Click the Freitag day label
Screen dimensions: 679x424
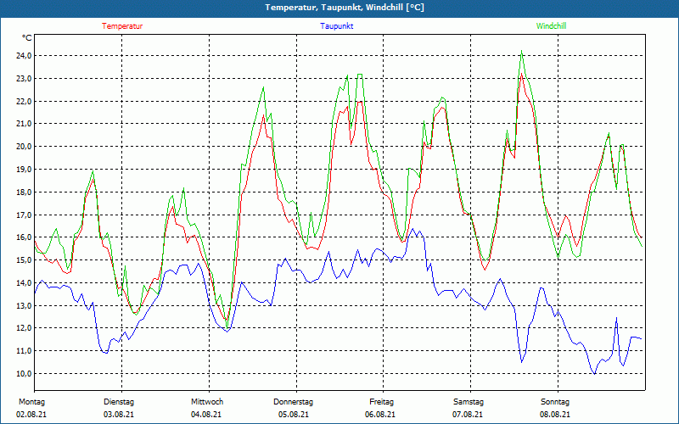[x=381, y=402]
